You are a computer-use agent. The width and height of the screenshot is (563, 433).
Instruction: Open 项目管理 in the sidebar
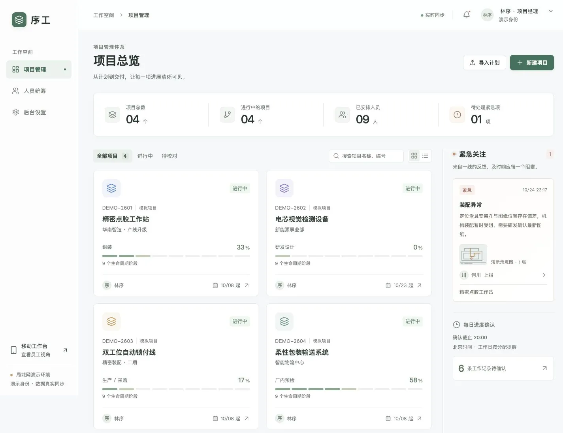tap(39, 70)
